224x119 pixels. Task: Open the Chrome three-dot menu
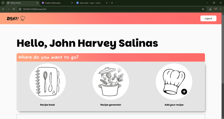click(221, 9)
